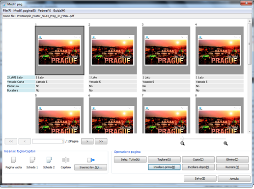Click the Elimina button
The width and height of the screenshot is (254, 189).
tap(232, 160)
